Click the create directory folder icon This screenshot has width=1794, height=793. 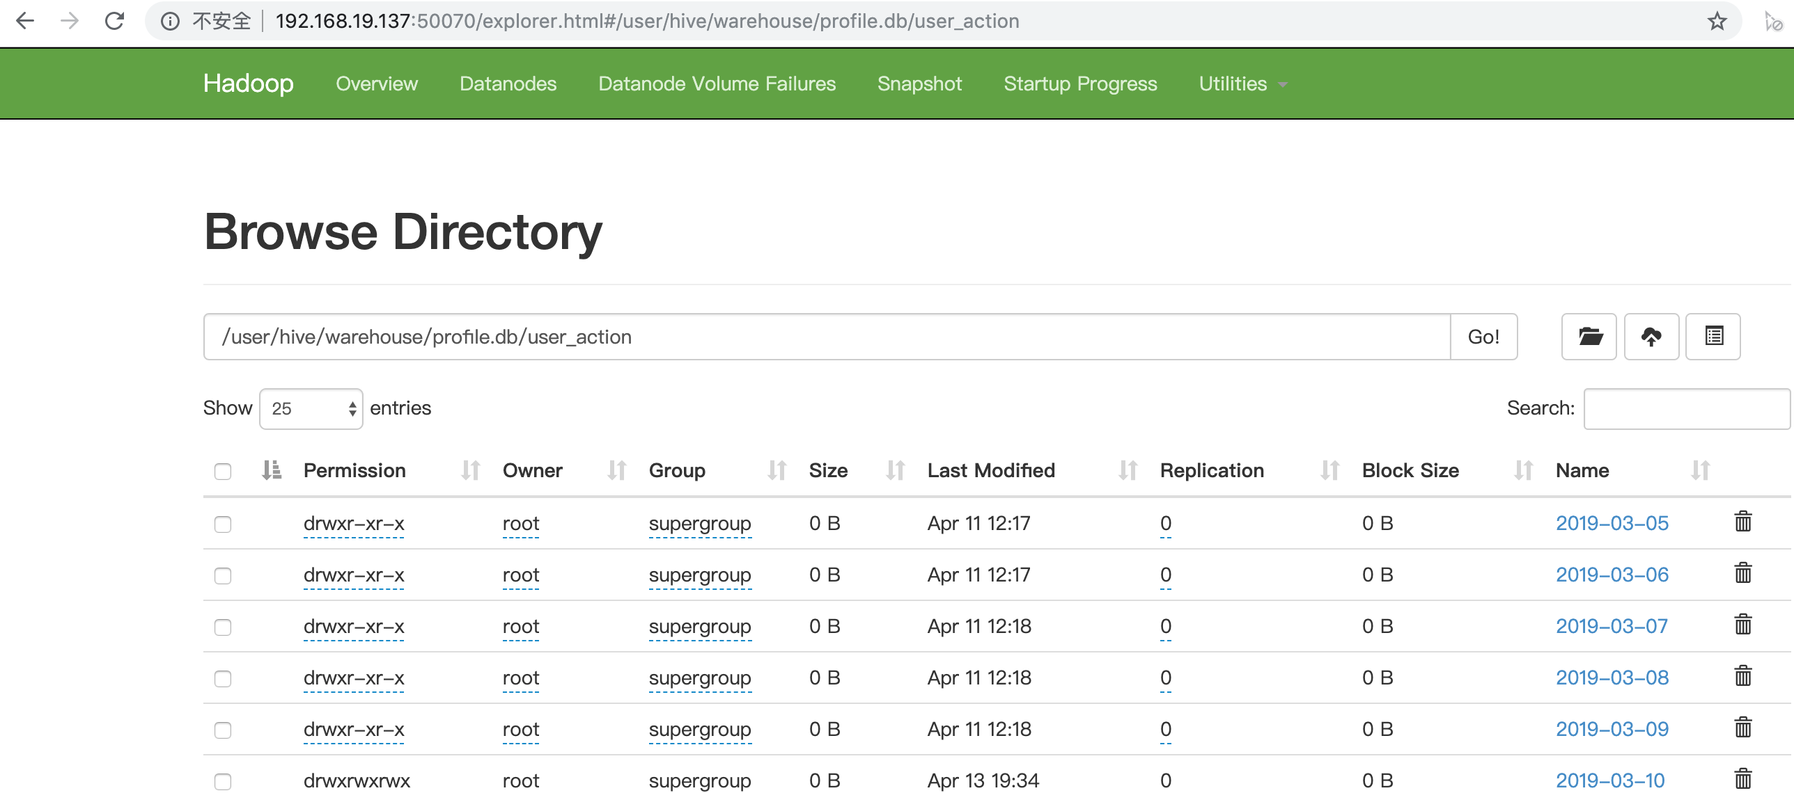(x=1589, y=337)
